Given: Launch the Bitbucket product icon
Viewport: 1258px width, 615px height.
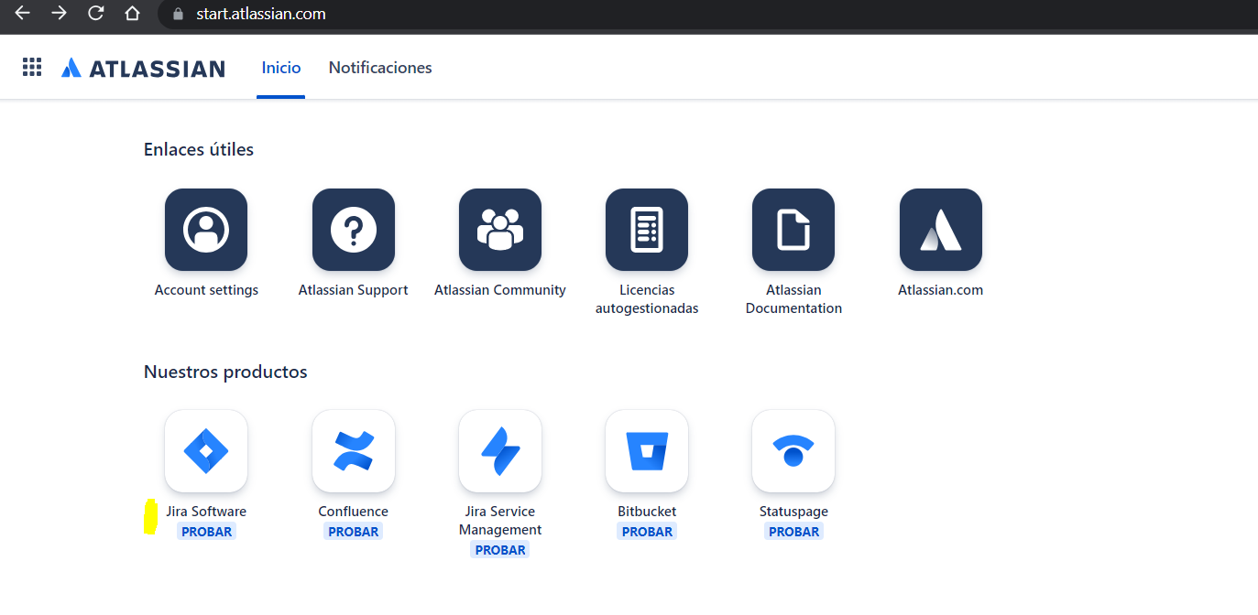Looking at the screenshot, I should [x=647, y=451].
